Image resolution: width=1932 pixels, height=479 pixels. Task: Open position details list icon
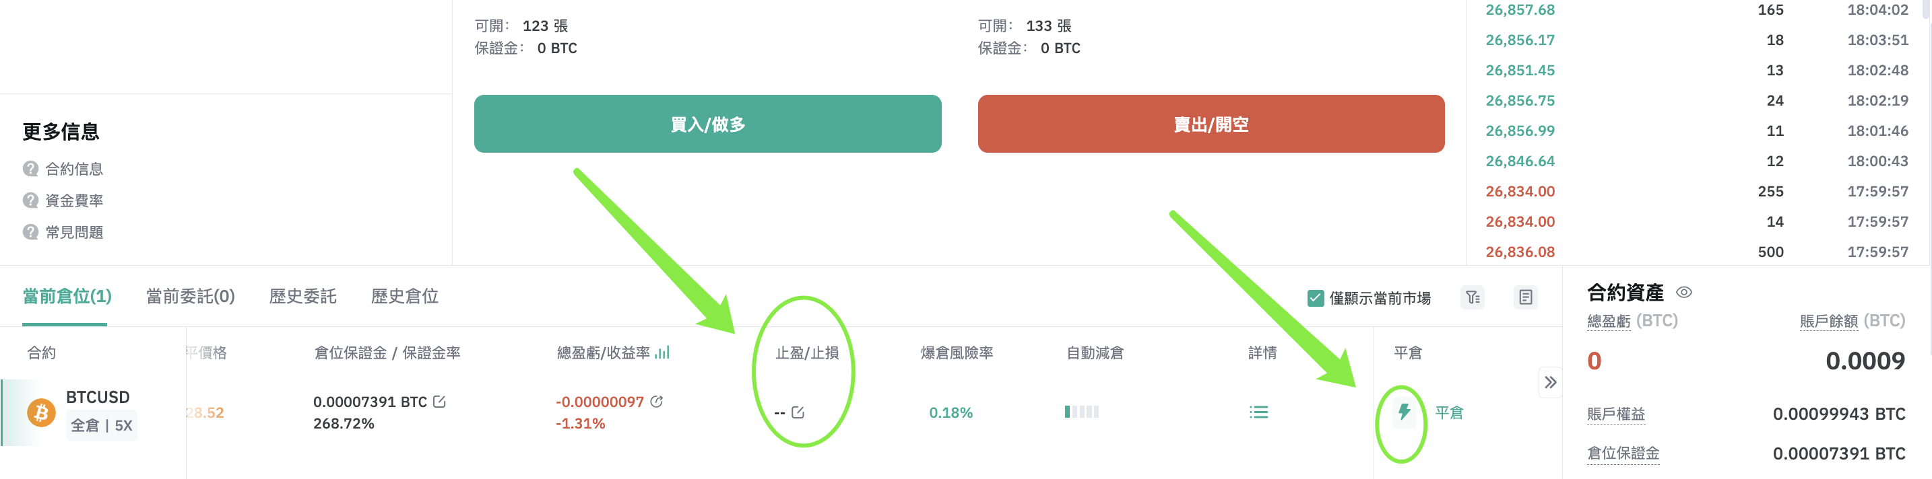point(1258,412)
